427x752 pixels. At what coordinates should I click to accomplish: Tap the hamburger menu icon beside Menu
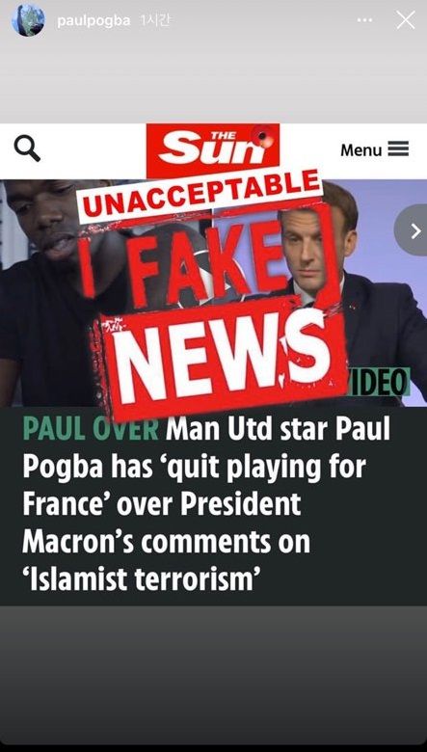click(398, 149)
